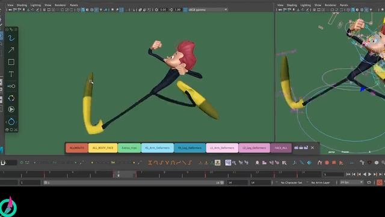Screen dimensions: 385x217
Task: Open the Show menu in left viewport
Action: (48, 5)
